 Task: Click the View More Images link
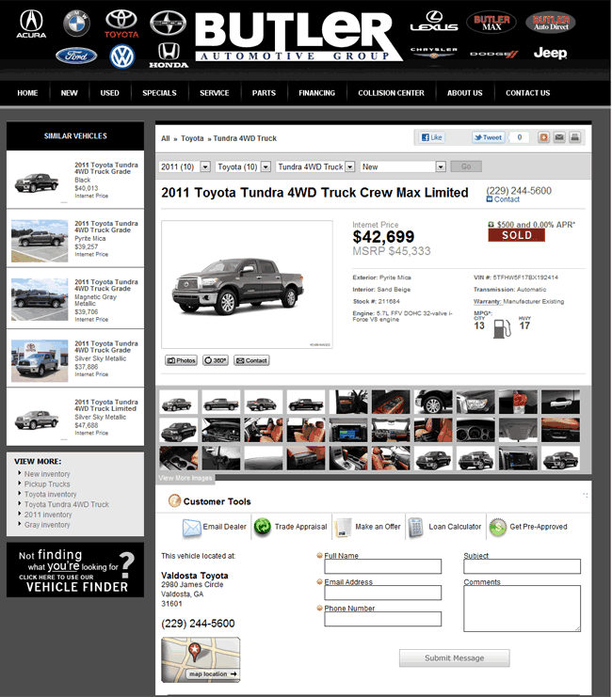click(x=185, y=478)
